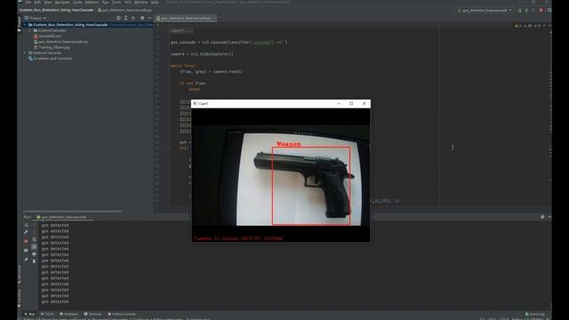The height and width of the screenshot is (320, 569).
Task: Open the Edit menu
Action: click(x=37, y=2)
